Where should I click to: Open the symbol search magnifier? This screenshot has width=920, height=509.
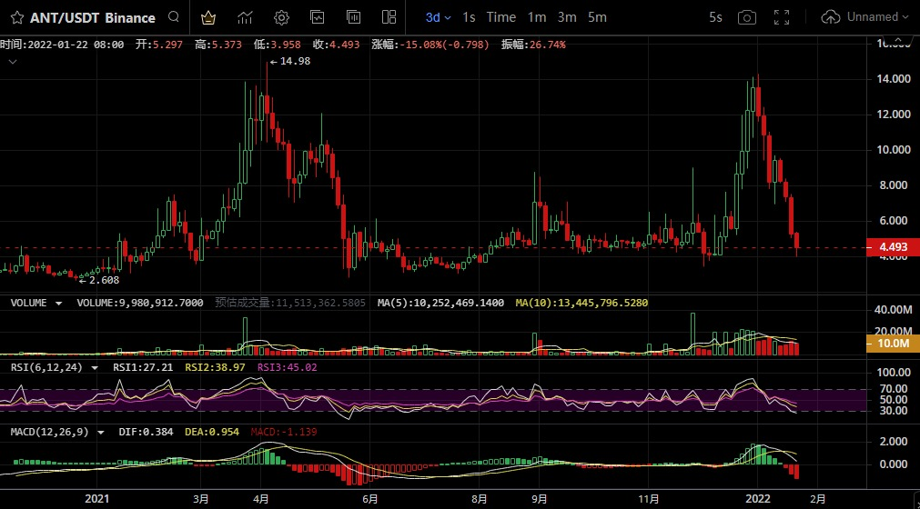173,17
